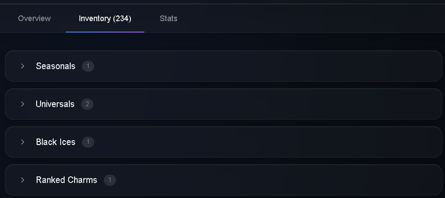The height and width of the screenshot is (198, 445).
Task: Click empty space in the Universals row
Action: 267,104
